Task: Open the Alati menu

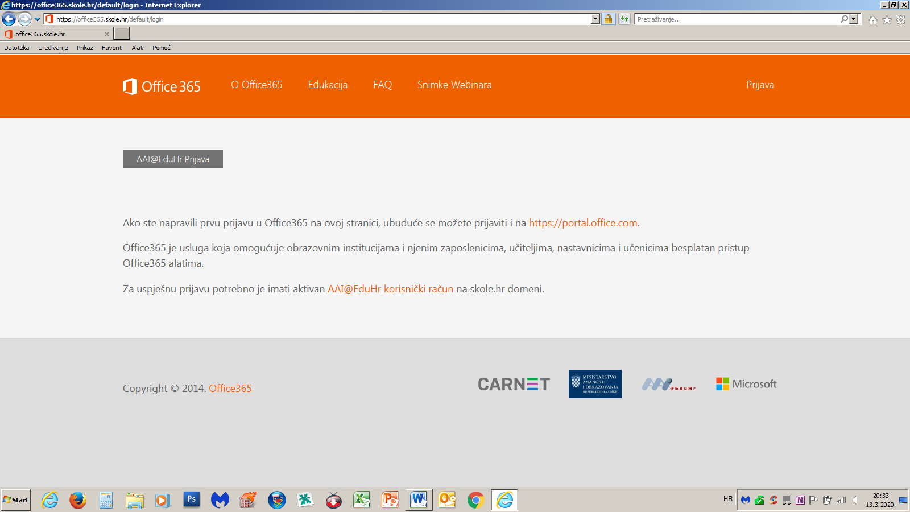Action: (138, 48)
